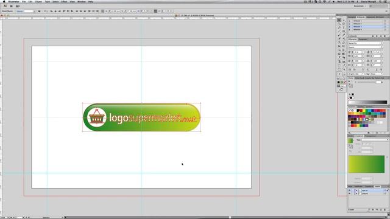Open the File menu

[24, 2]
